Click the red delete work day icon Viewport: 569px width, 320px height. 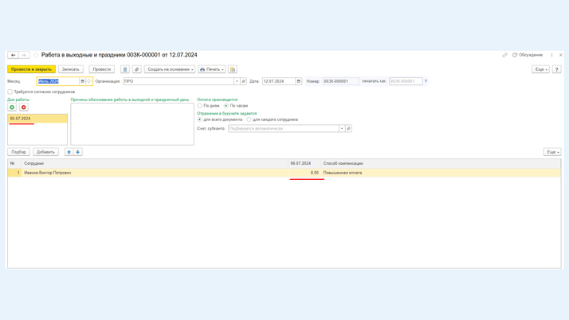(x=24, y=107)
